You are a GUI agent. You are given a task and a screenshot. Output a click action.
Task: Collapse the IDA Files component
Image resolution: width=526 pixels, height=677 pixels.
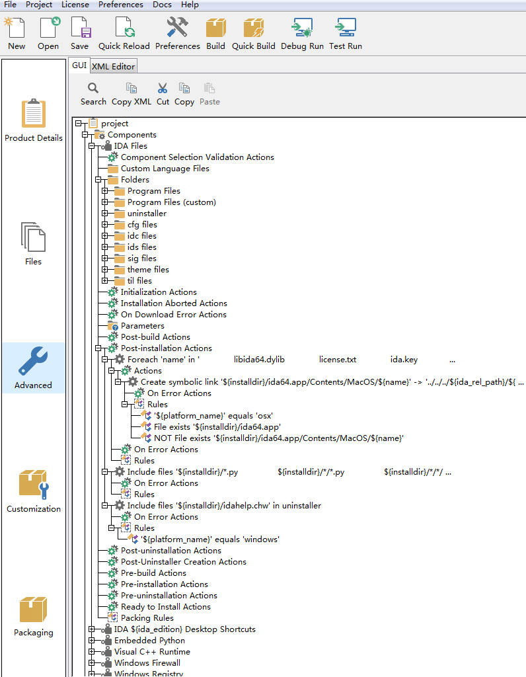(91, 146)
